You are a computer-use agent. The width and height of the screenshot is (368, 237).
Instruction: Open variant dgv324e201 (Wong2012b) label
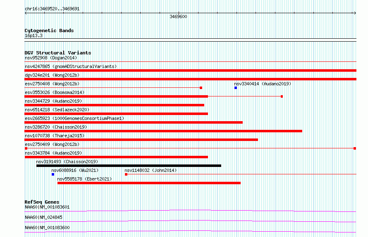tap(52, 75)
